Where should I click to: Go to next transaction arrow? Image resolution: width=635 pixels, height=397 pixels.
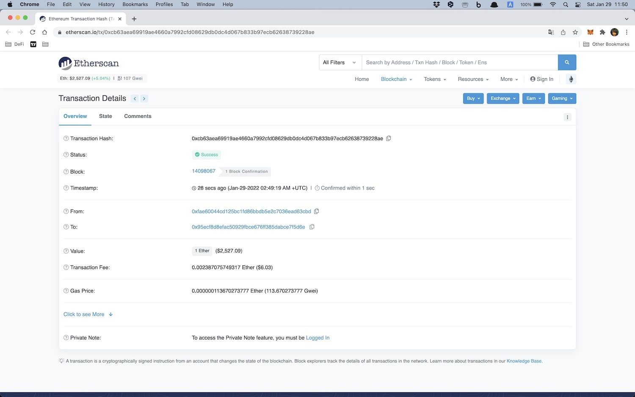click(144, 99)
